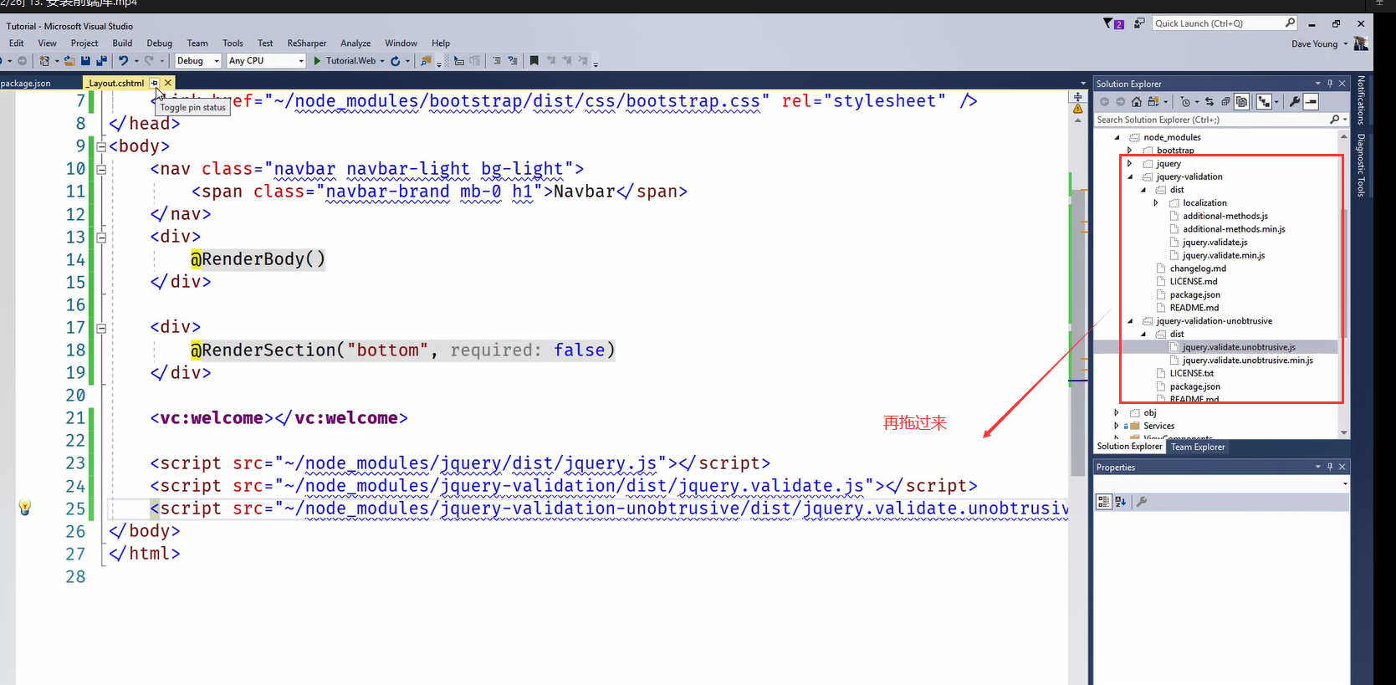Click the Comment selection toolbar icon
The image size is (1396, 685).
pyautogui.click(x=497, y=60)
